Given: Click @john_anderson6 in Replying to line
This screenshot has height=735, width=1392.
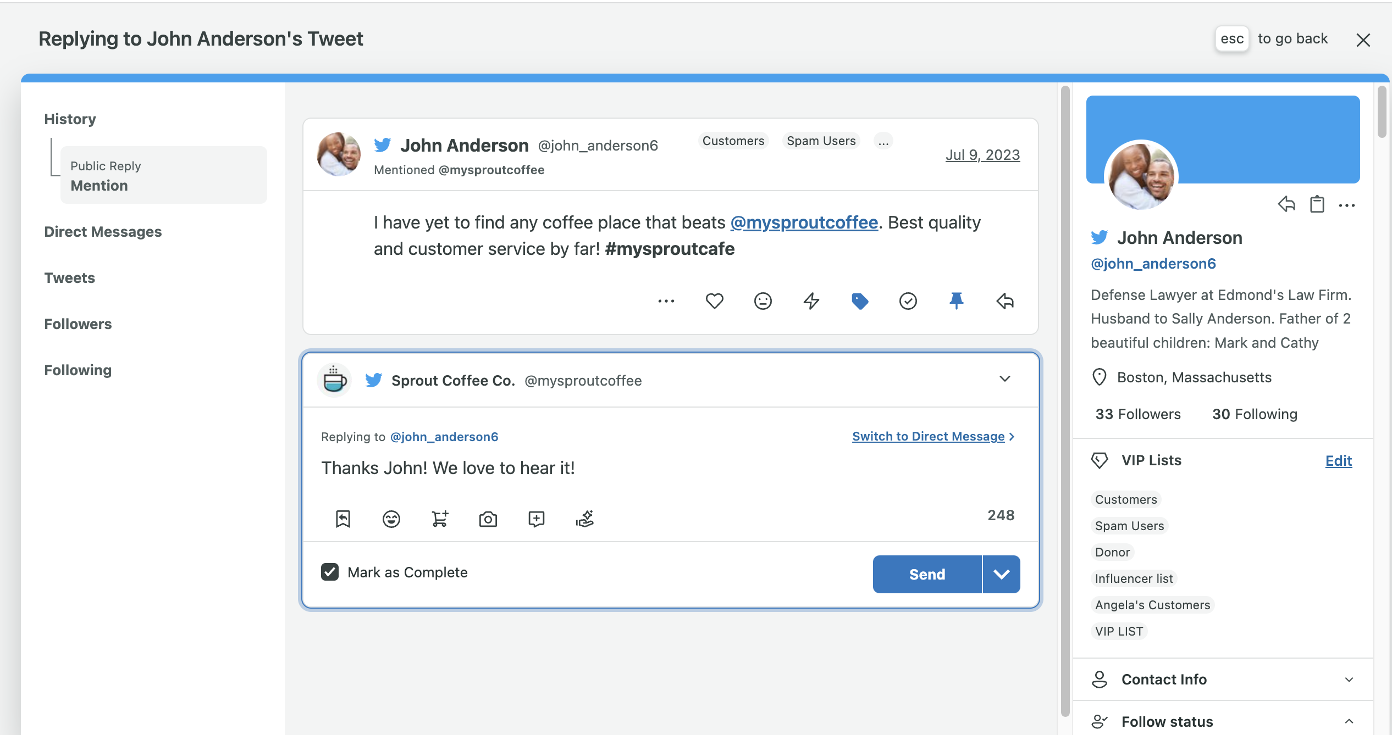Looking at the screenshot, I should (x=444, y=437).
